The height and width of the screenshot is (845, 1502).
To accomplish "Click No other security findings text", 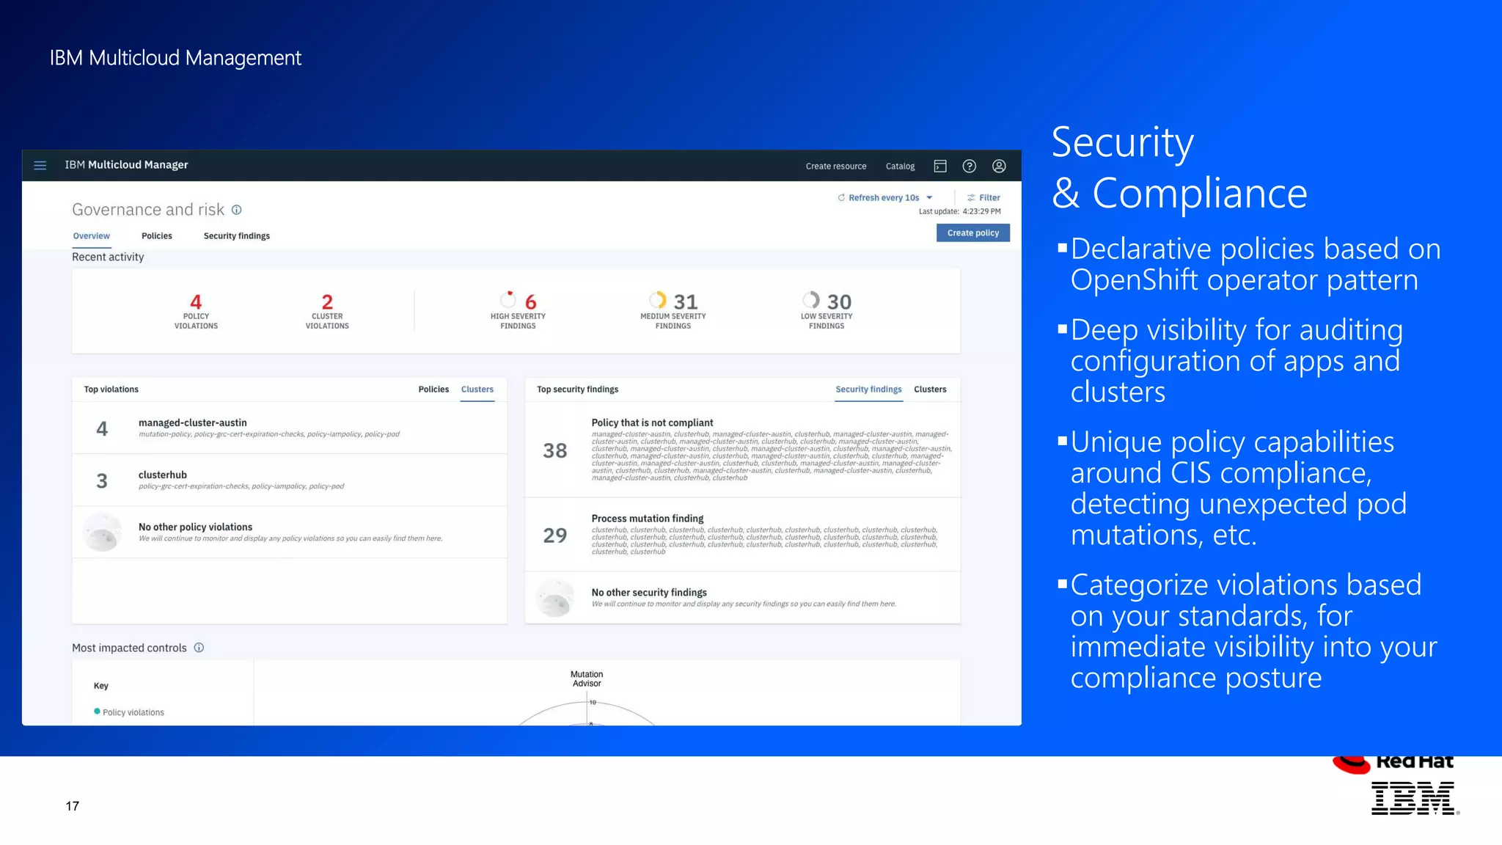I will (649, 593).
